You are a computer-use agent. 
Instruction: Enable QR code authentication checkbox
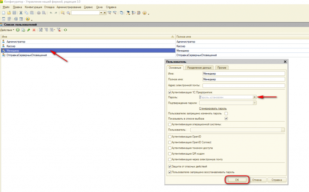[x=170, y=154]
